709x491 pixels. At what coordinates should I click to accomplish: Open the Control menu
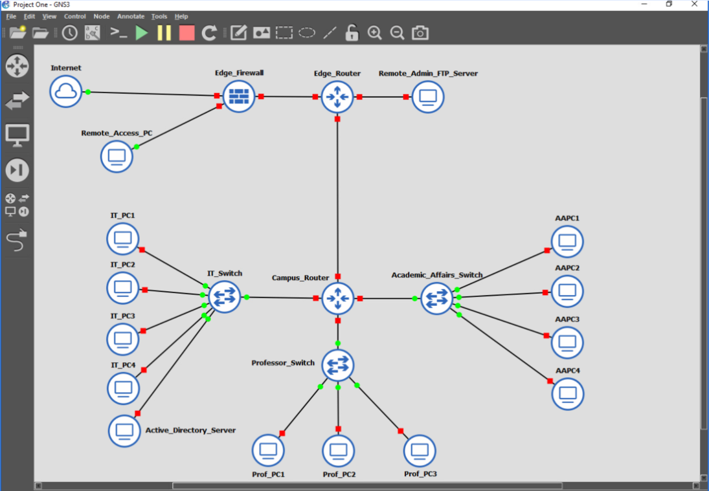(75, 16)
